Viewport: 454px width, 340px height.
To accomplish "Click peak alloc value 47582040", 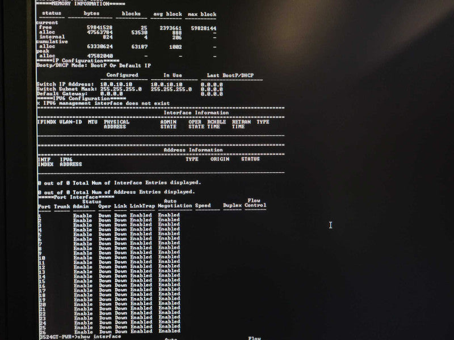I will [100, 56].
